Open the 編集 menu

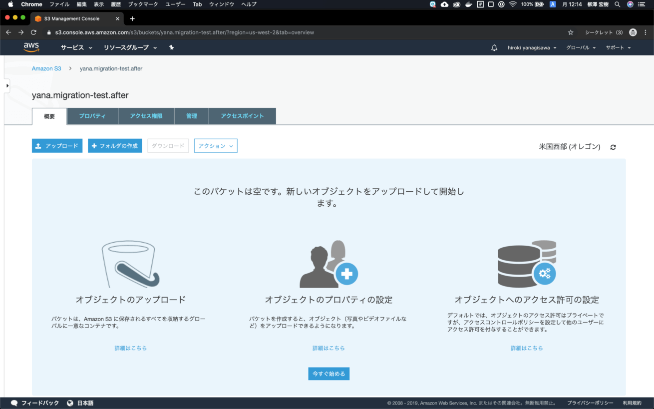[x=81, y=4]
